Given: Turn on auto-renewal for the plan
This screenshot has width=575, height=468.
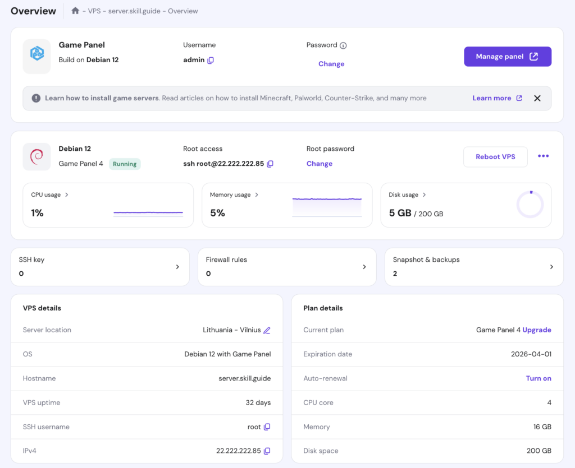Looking at the screenshot, I should [538, 378].
